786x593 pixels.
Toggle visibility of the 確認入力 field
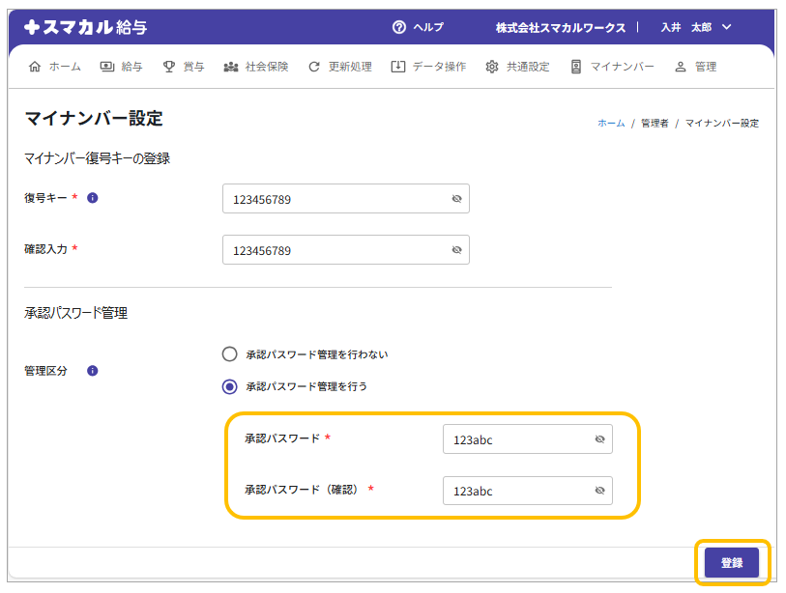click(x=456, y=249)
